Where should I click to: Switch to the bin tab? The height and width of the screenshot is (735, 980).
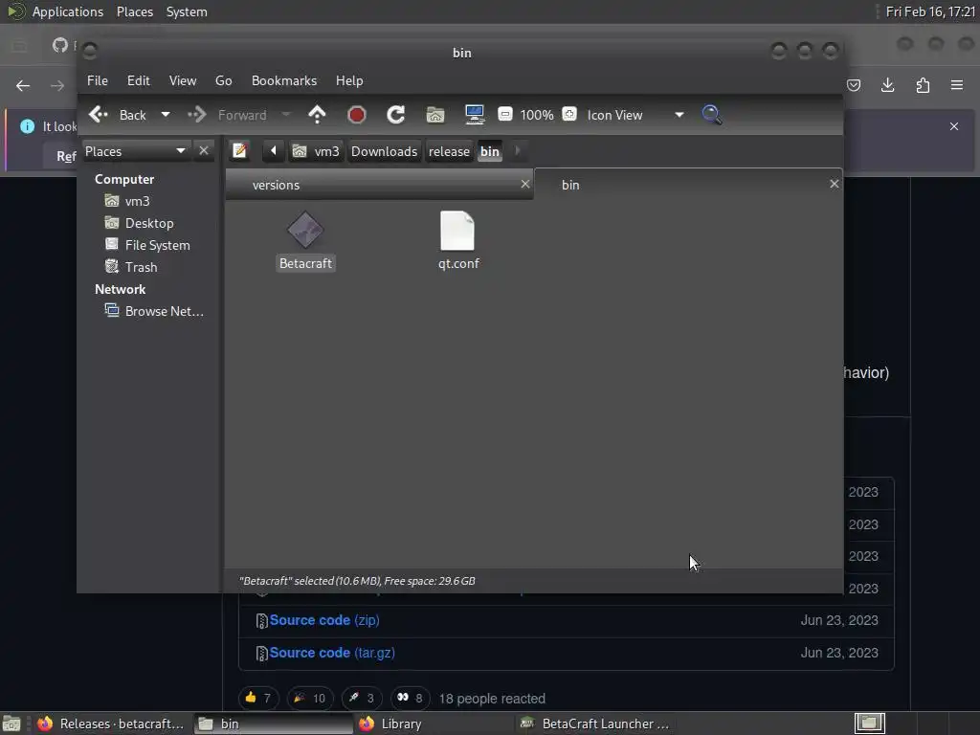click(687, 185)
